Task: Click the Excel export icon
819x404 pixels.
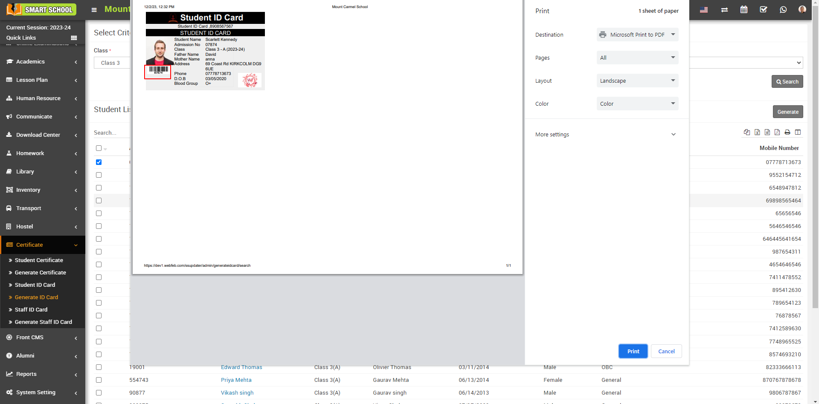Action: [x=757, y=132]
